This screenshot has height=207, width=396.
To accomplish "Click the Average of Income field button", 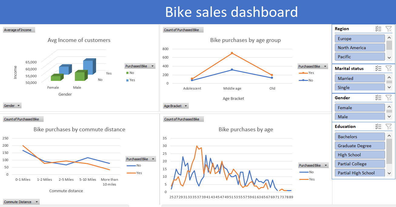I will tap(19, 30).
